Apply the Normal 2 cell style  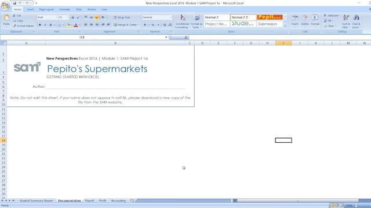(216, 17)
